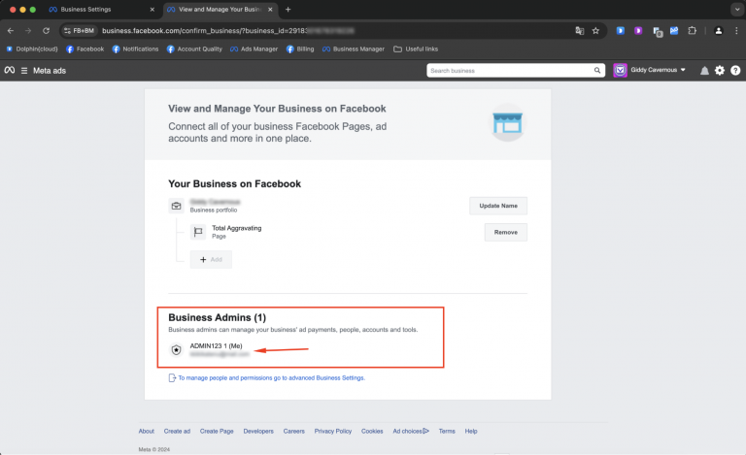746x455 pixels.
Task: Reload the page with the refresh icon
Action: point(47,30)
